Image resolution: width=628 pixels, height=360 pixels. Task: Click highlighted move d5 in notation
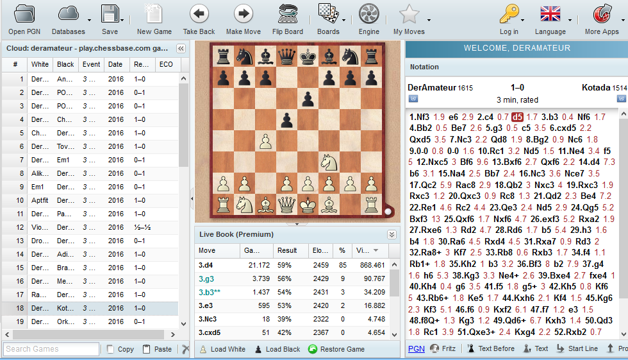tap(517, 117)
